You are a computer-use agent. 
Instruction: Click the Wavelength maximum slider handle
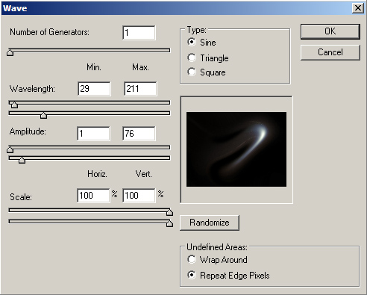(43, 115)
